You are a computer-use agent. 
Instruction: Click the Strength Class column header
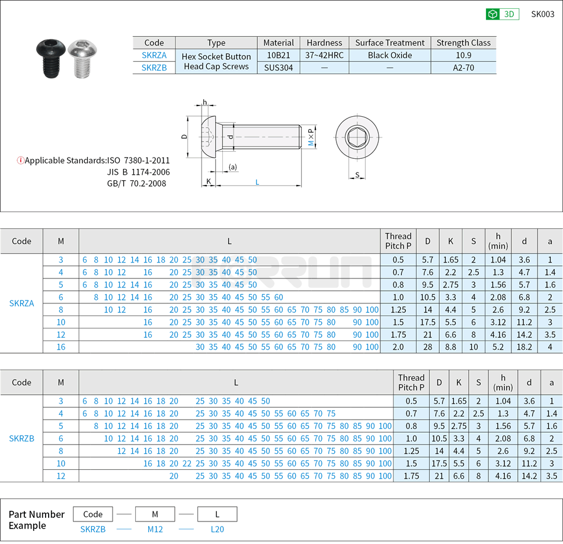point(463,43)
